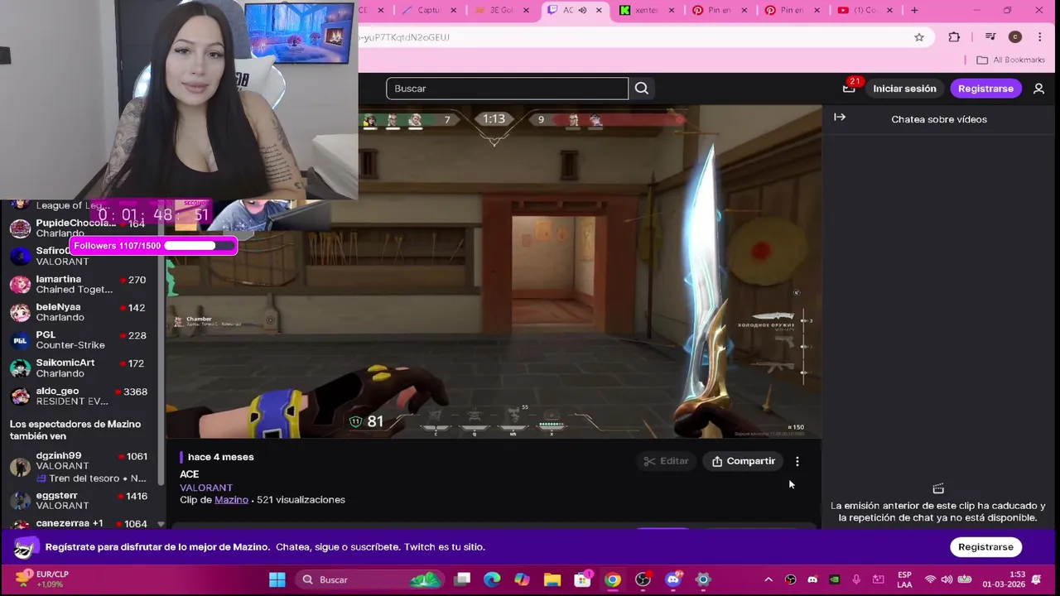Open Microsoft Store from taskbar
This screenshot has width=1060, height=596.
[583, 579]
